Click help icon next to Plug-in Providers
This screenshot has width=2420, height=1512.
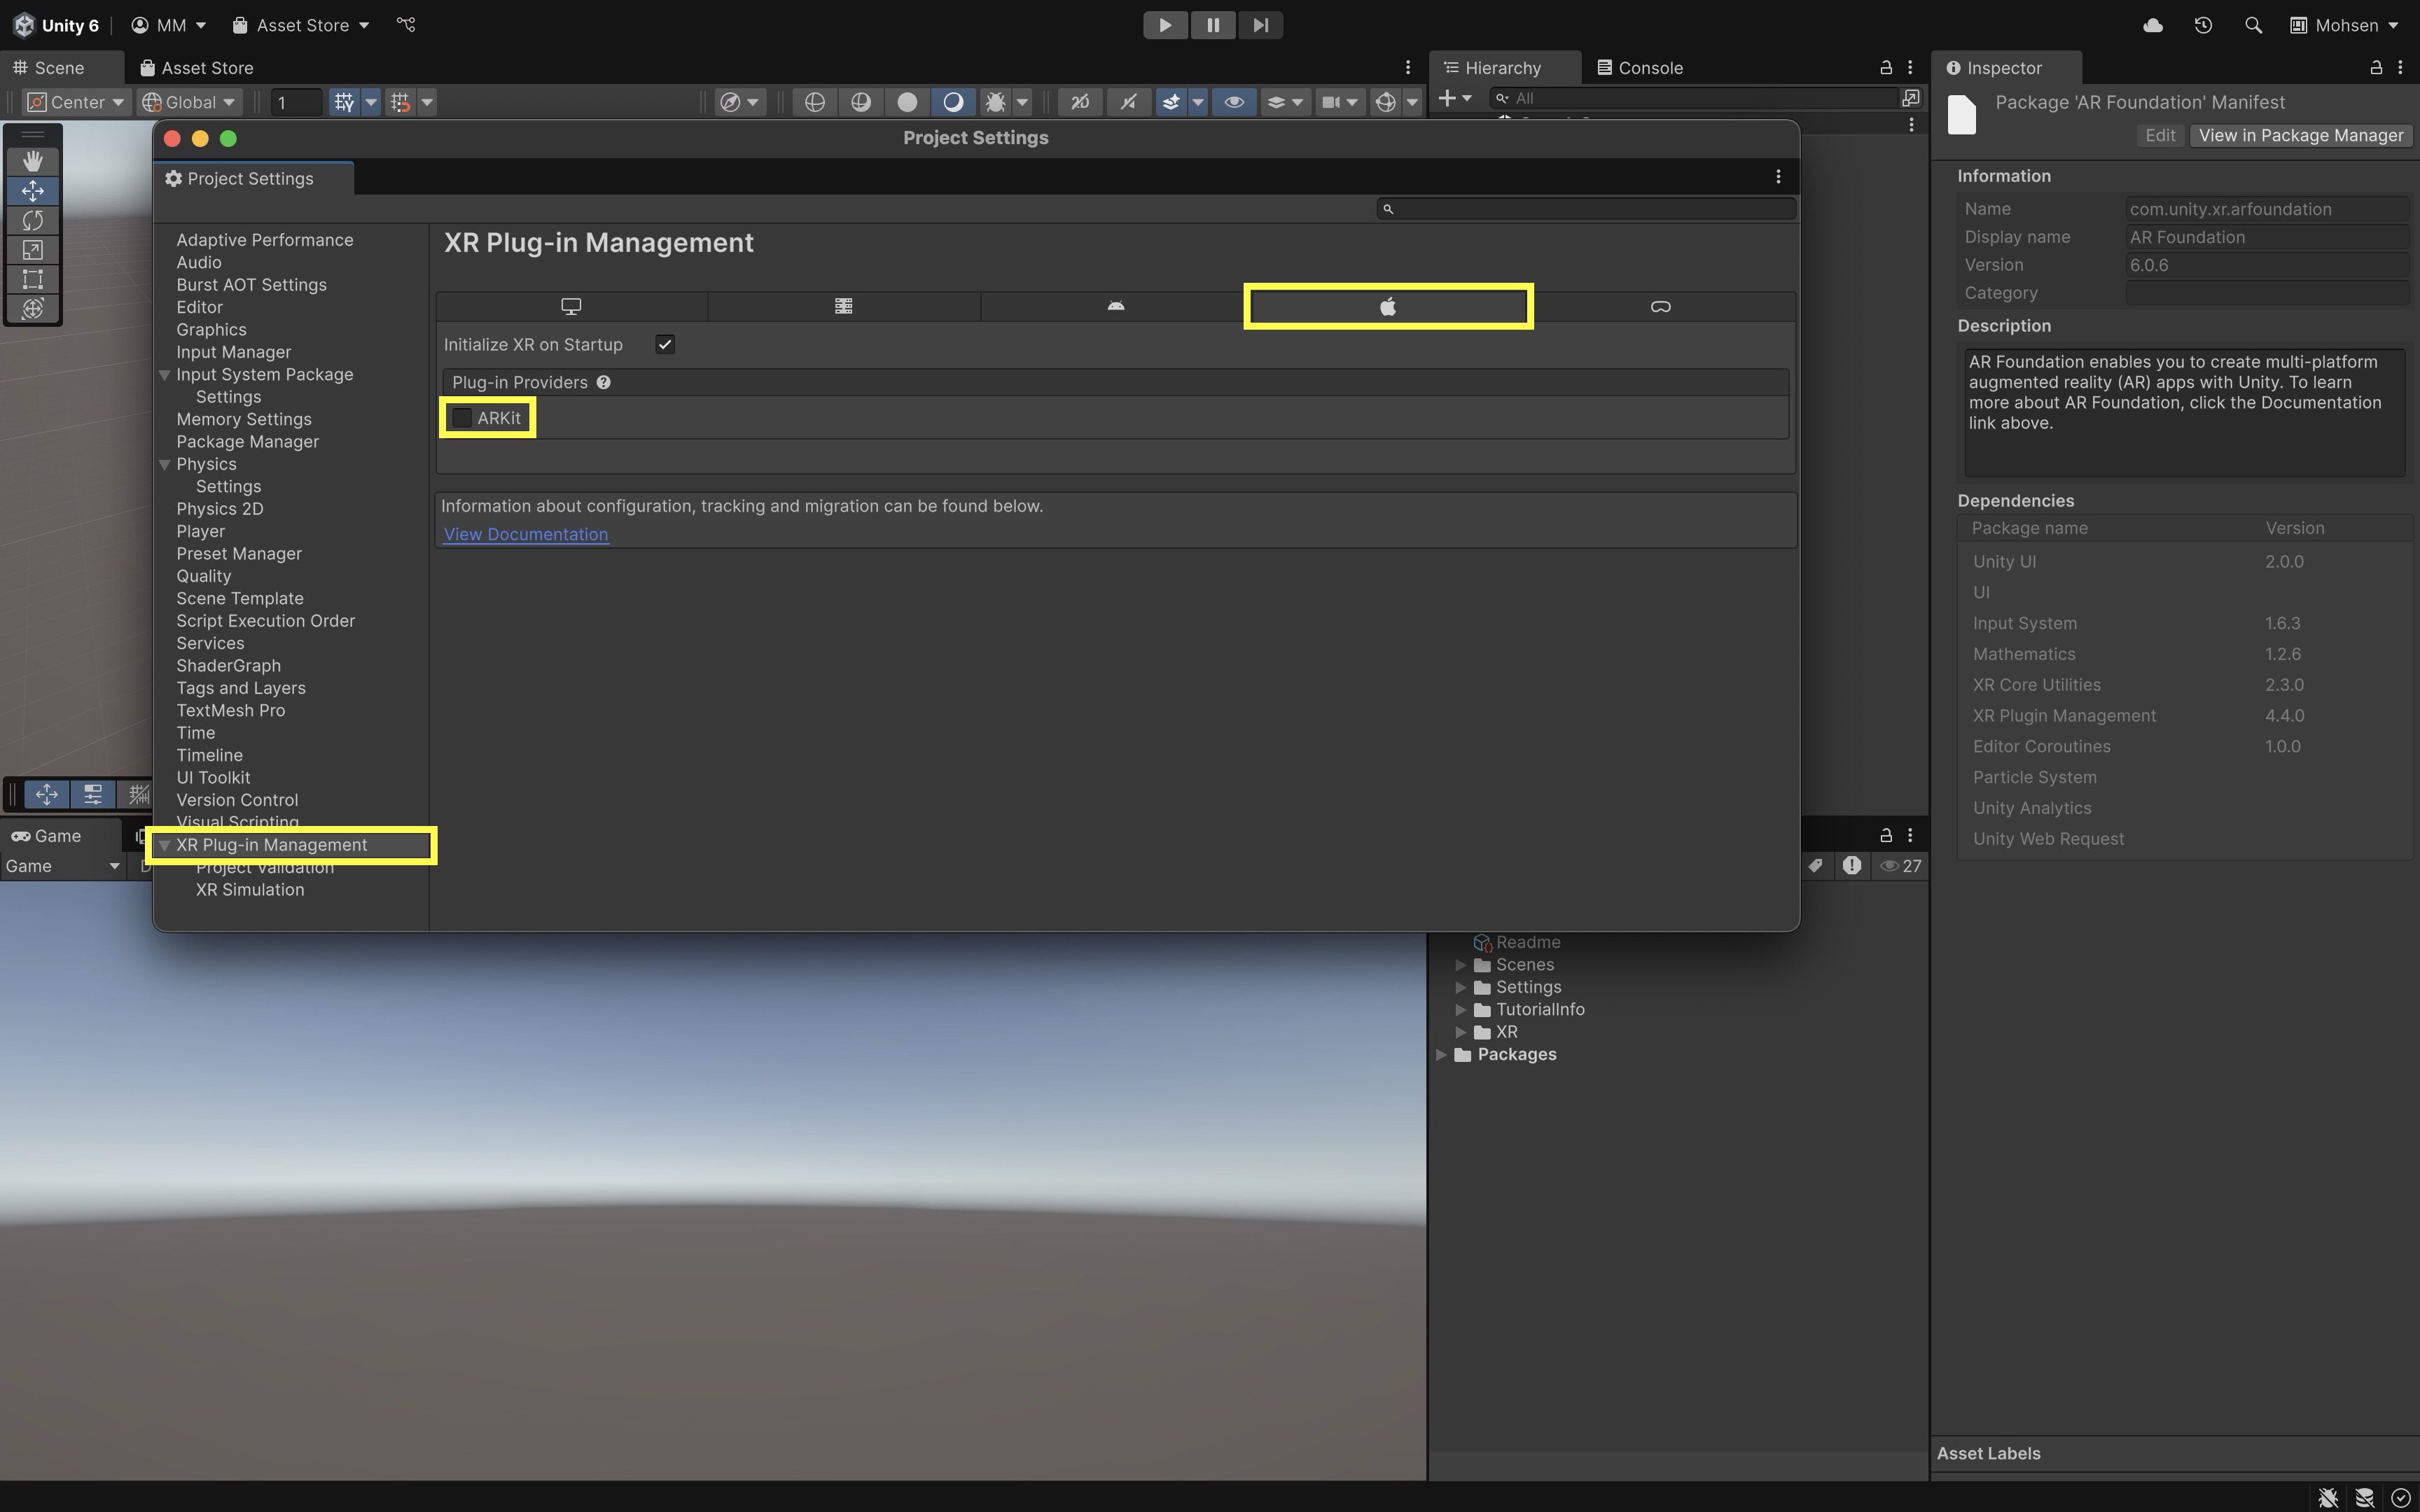coord(604,382)
